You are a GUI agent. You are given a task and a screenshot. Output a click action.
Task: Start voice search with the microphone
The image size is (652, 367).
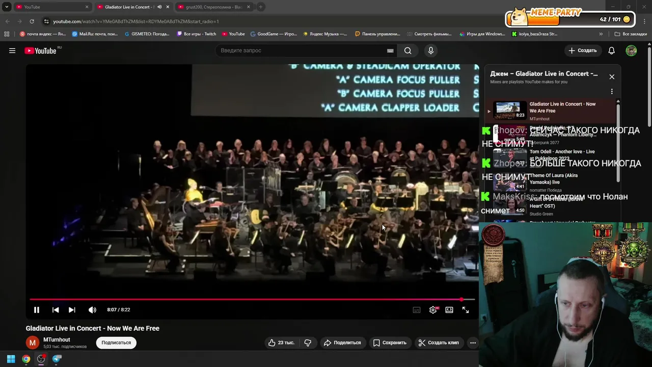point(431,50)
